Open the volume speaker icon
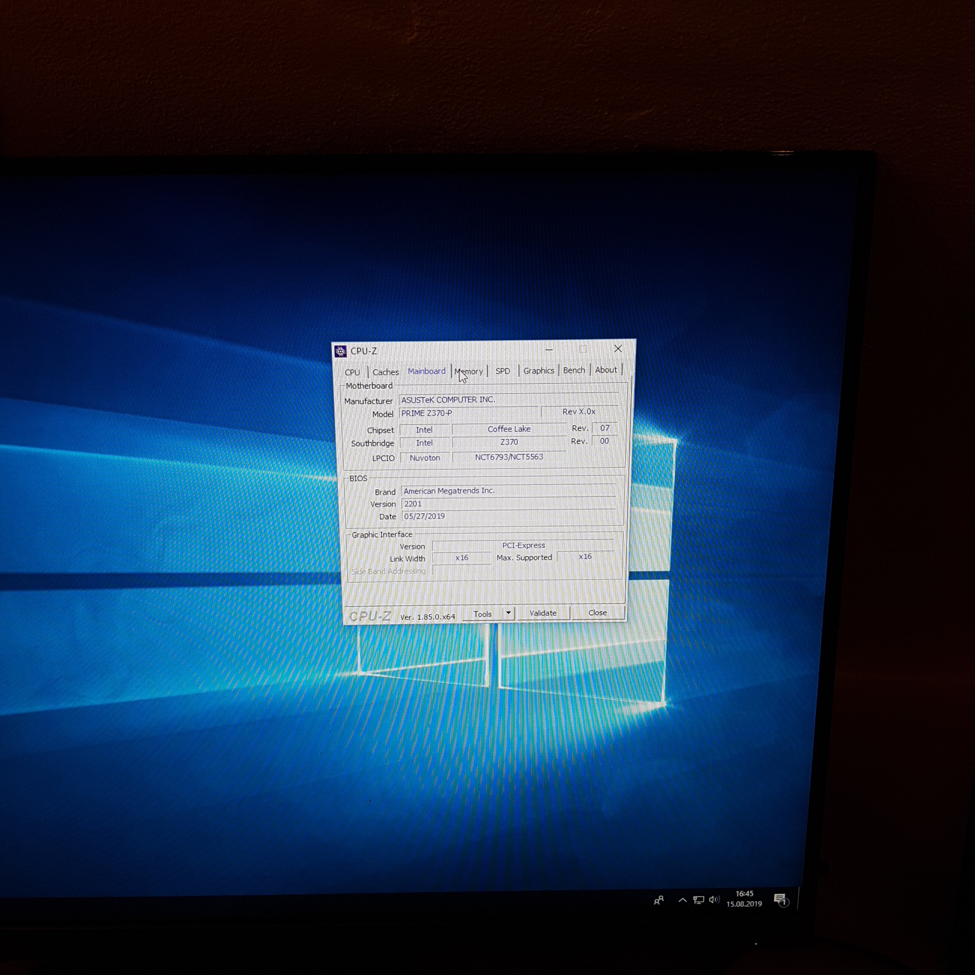Image resolution: width=975 pixels, height=975 pixels. 714,899
